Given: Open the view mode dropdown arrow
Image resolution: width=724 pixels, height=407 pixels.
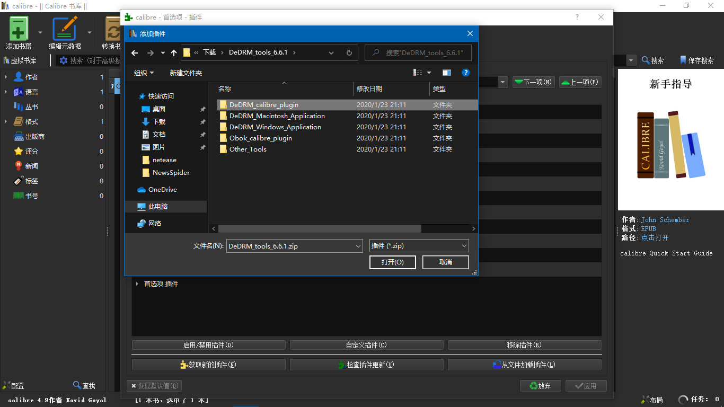Looking at the screenshot, I should tap(429, 73).
